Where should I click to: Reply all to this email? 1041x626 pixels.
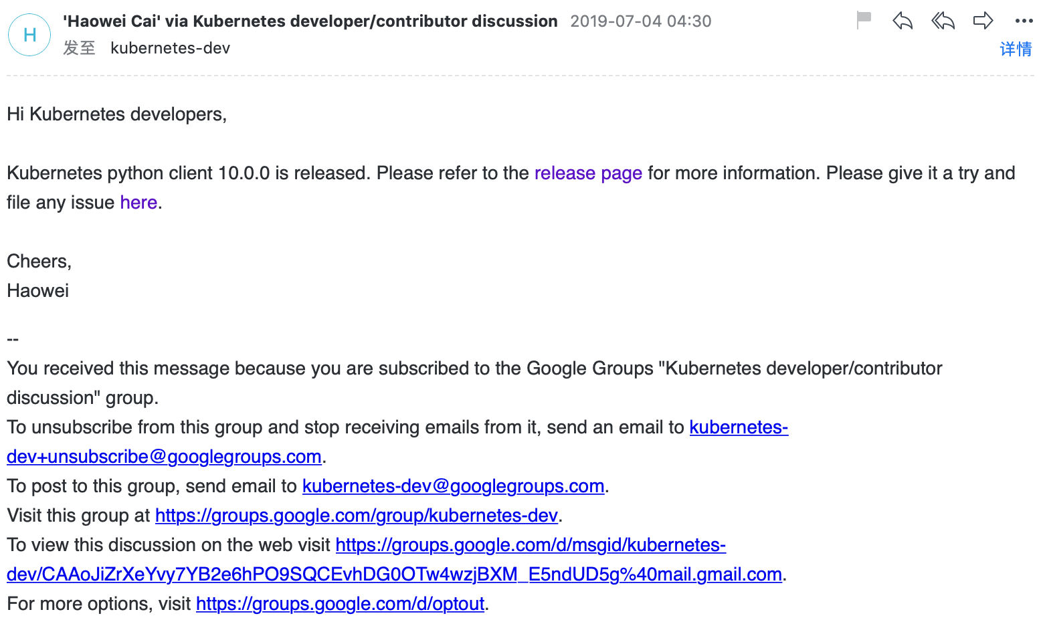click(x=943, y=21)
